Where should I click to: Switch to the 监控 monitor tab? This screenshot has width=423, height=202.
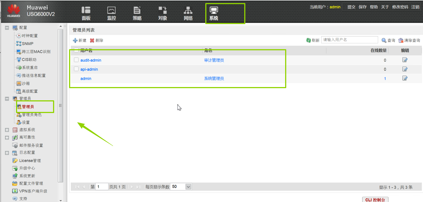(111, 13)
